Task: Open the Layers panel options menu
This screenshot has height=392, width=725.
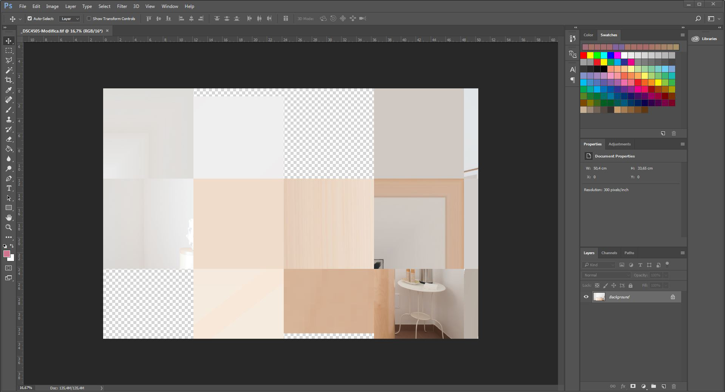Action: click(x=682, y=253)
